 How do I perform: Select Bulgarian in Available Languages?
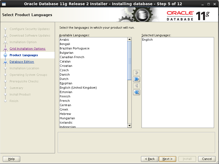pos(93,53)
